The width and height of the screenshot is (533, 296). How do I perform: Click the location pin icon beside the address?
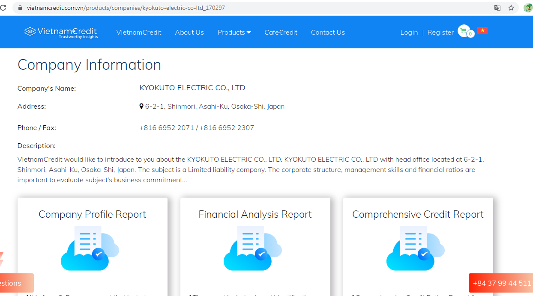142,107
